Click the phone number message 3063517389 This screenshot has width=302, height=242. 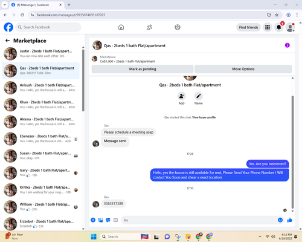[114, 203]
